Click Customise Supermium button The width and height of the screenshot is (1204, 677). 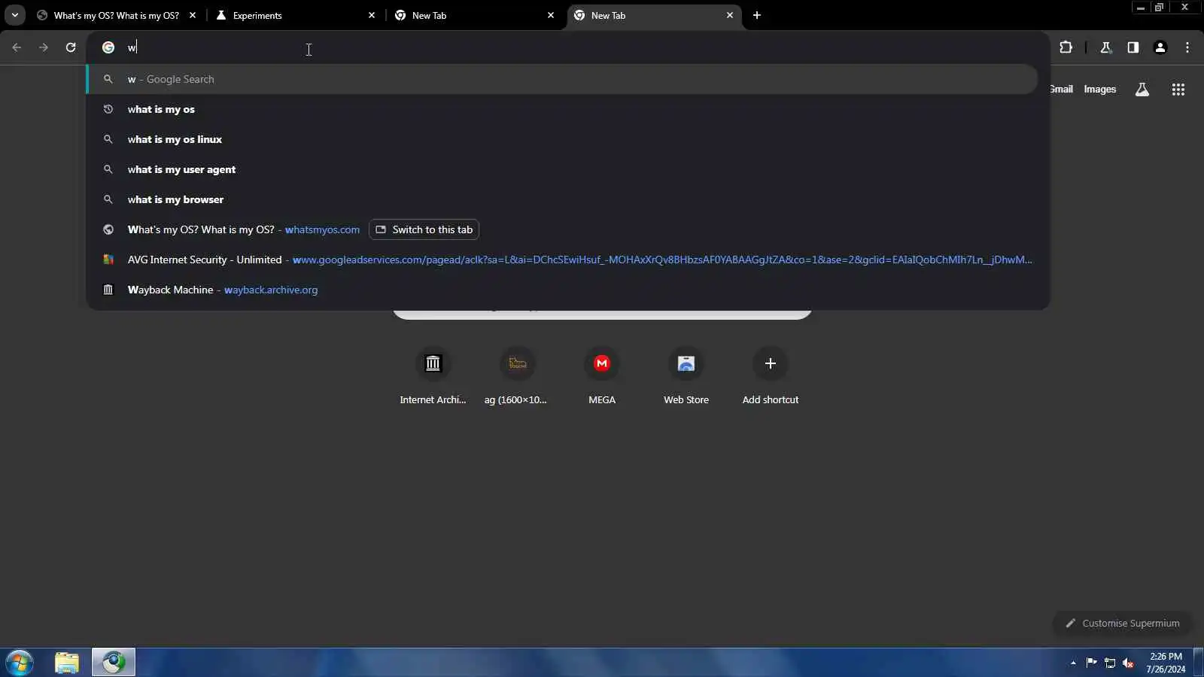click(1122, 623)
